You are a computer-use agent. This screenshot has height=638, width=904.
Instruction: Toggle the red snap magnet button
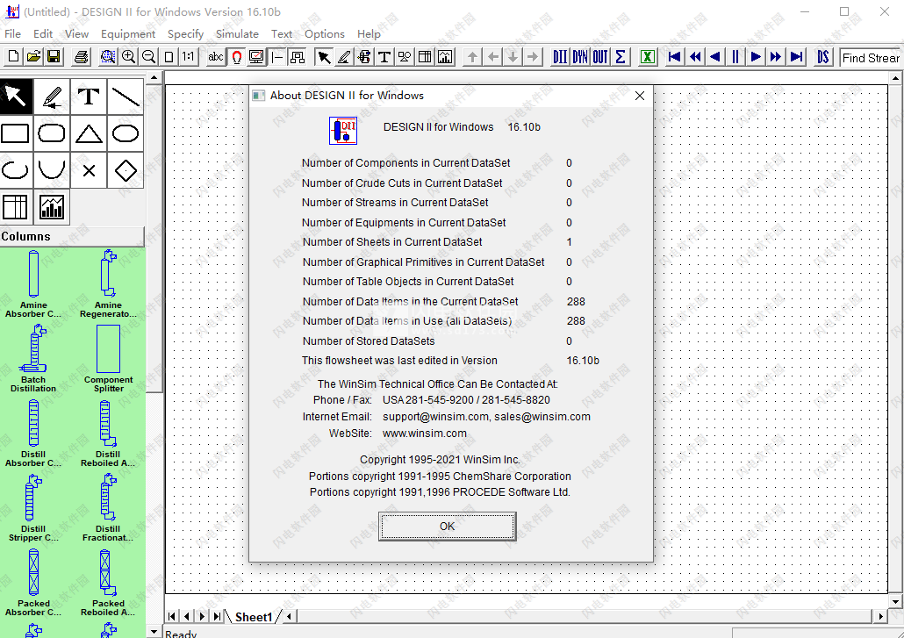(x=236, y=57)
